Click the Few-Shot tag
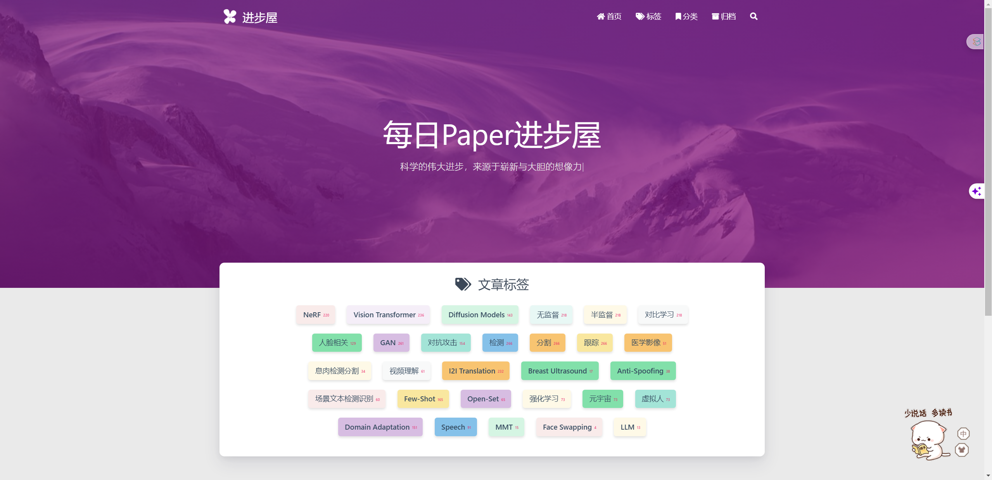992x480 pixels. [423, 399]
